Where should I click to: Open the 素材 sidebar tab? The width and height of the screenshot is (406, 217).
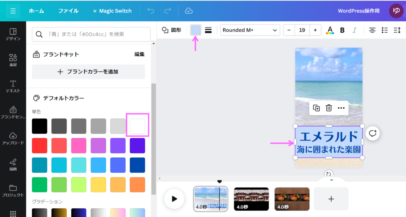13,60
